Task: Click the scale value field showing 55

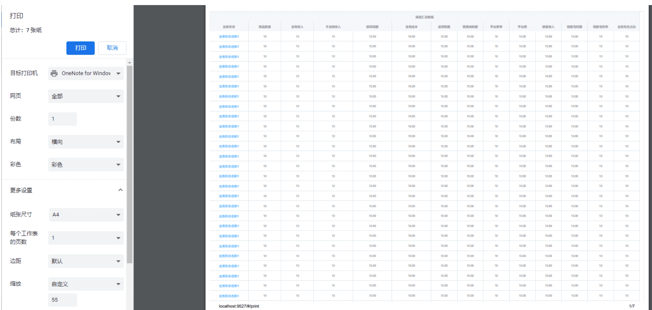Action: pyautogui.click(x=63, y=300)
